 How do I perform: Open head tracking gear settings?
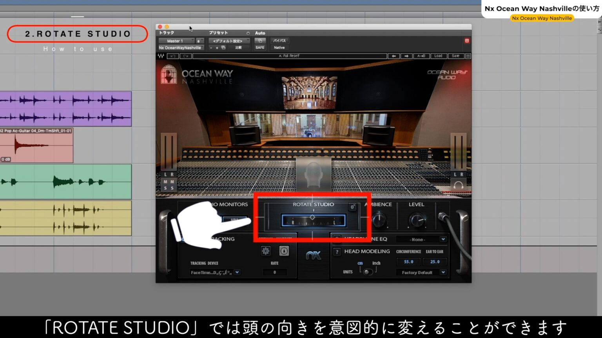point(266,251)
